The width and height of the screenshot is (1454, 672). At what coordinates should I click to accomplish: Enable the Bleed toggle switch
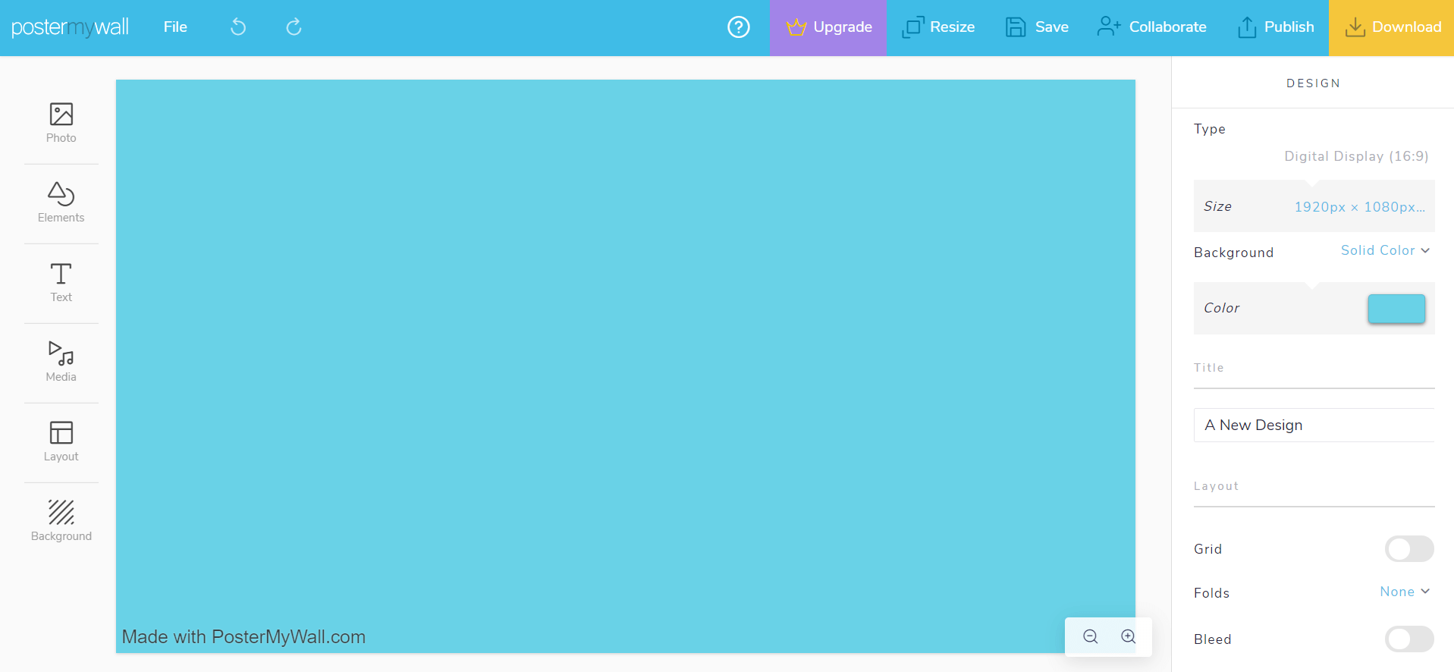click(x=1409, y=639)
